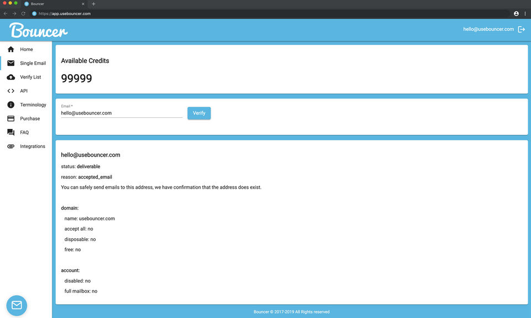Click the FAQ chat bubbles icon
Screen dimensions: 531x318
click(11, 132)
